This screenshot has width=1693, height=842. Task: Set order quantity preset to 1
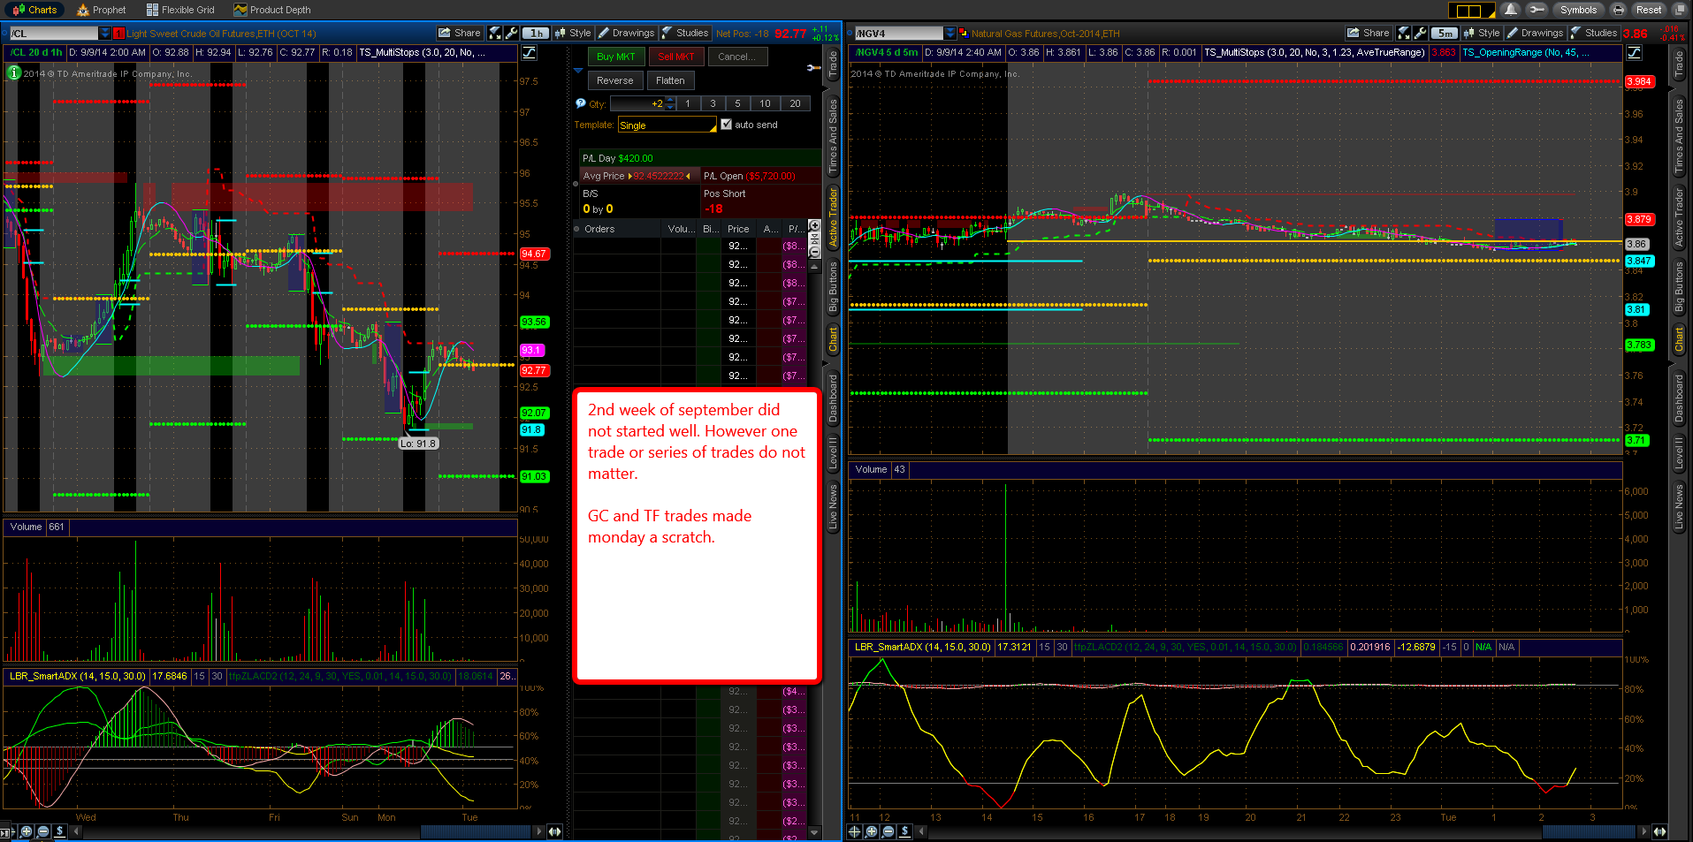point(688,103)
